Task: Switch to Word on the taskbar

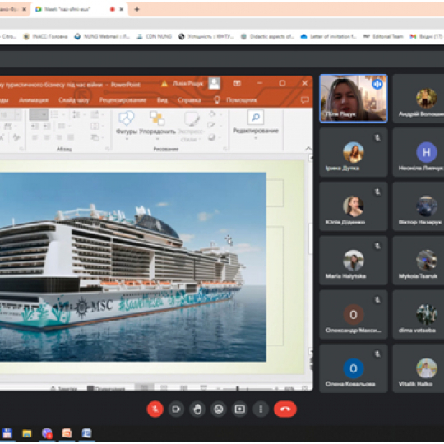Action: click(x=86, y=433)
